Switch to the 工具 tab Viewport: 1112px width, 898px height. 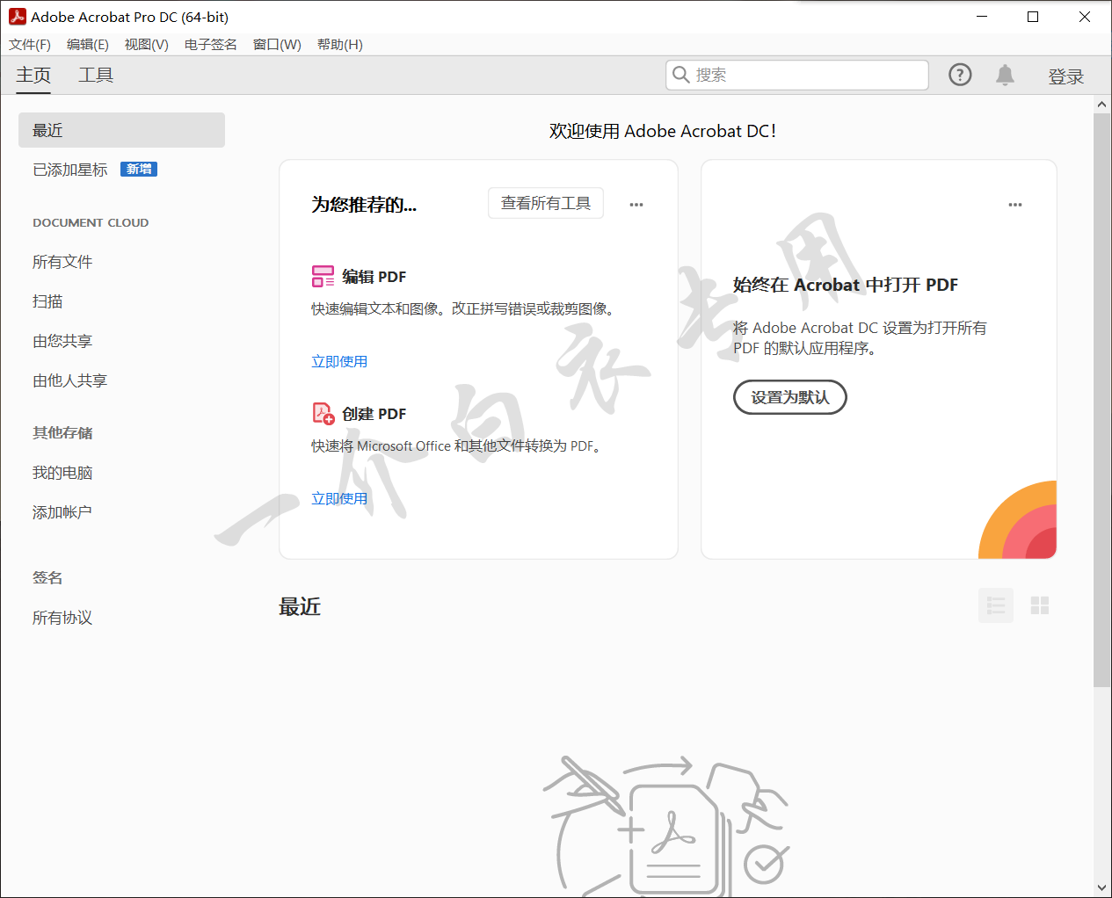click(96, 76)
